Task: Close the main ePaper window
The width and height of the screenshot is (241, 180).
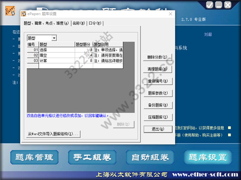Action: 227,5
